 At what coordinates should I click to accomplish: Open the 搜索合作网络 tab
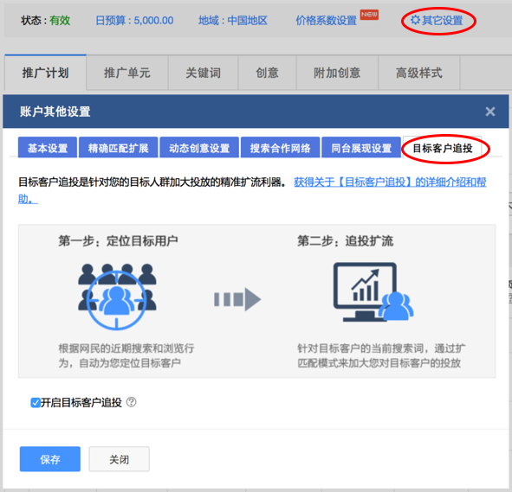click(280, 148)
